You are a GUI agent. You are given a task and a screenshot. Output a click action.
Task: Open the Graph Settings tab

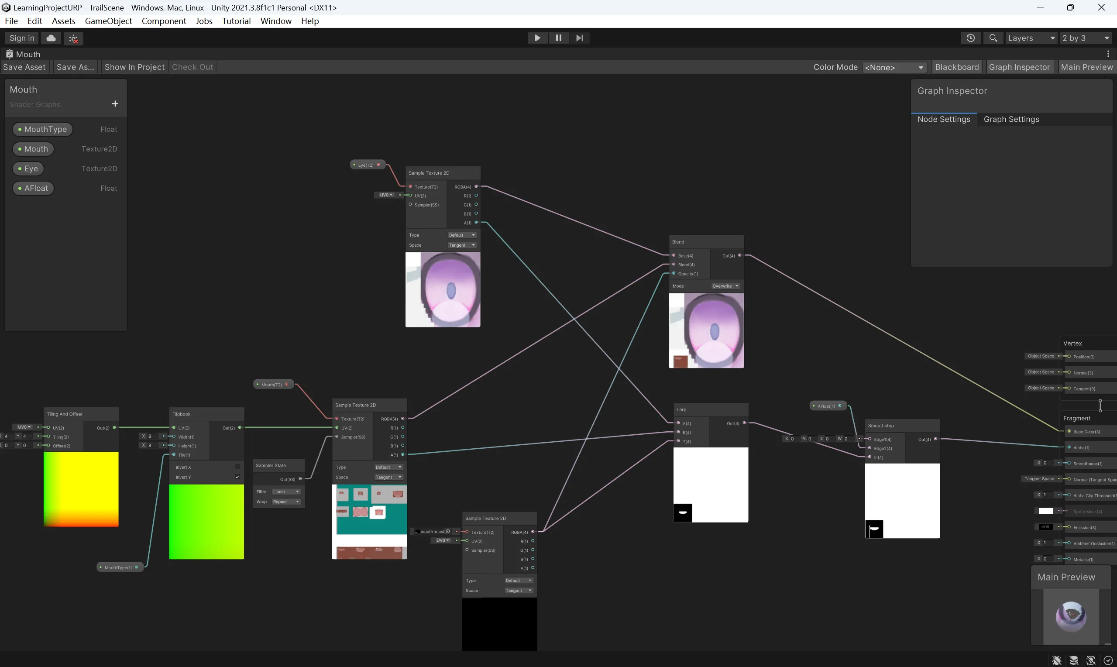click(x=1012, y=119)
